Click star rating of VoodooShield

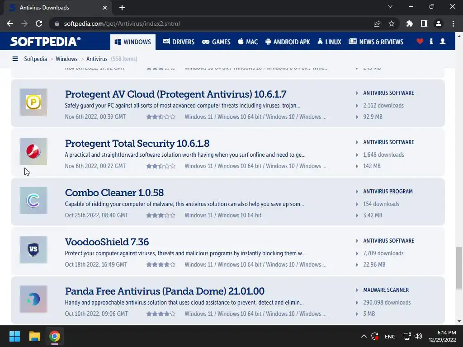click(x=161, y=265)
